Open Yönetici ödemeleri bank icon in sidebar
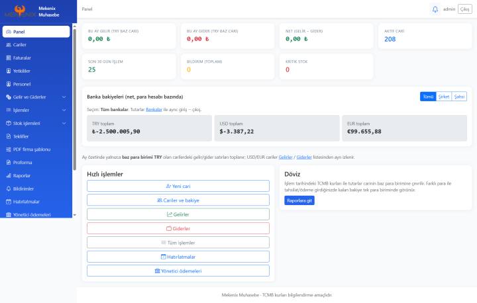The width and height of the screenshot is (477, 303). (9, 214)
